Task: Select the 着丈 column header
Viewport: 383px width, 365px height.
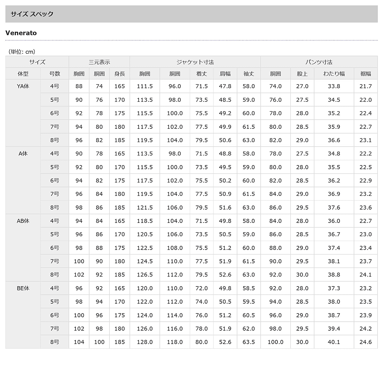Action: [202, 74]
